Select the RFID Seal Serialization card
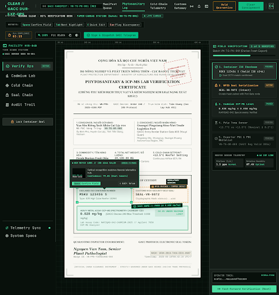Image resolution: width=279 pixels, height=295 pixels. point(244,89)
